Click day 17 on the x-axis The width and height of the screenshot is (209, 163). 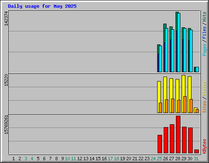click(x=110, y=159)
